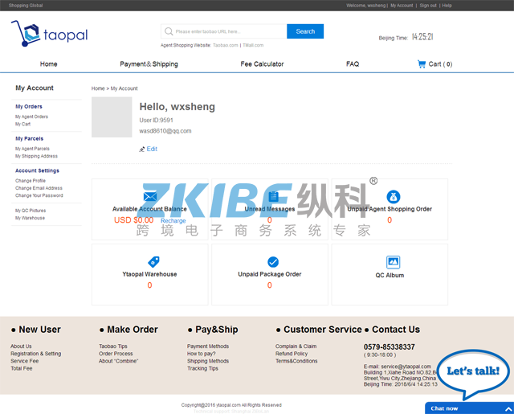This screenshot has width=514, height=414.
Task: Open Terms&Conditions footer link
Action: pyautogui.click(x=296, y=361)
